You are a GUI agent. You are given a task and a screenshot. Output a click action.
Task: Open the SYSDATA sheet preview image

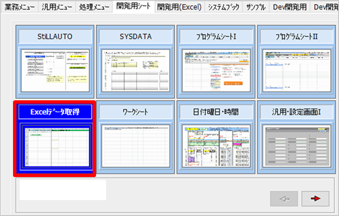[136, 71]
